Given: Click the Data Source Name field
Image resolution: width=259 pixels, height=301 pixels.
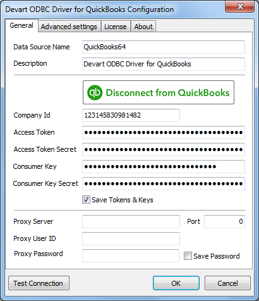Looking at the screenshot, I should click(164, 47).
